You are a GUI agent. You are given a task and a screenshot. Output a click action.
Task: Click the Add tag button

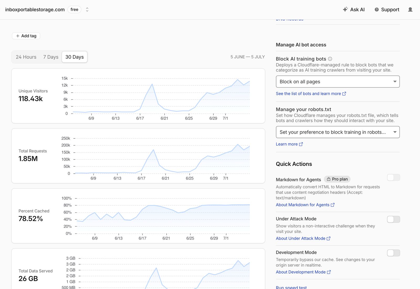[x=26, y=36]
